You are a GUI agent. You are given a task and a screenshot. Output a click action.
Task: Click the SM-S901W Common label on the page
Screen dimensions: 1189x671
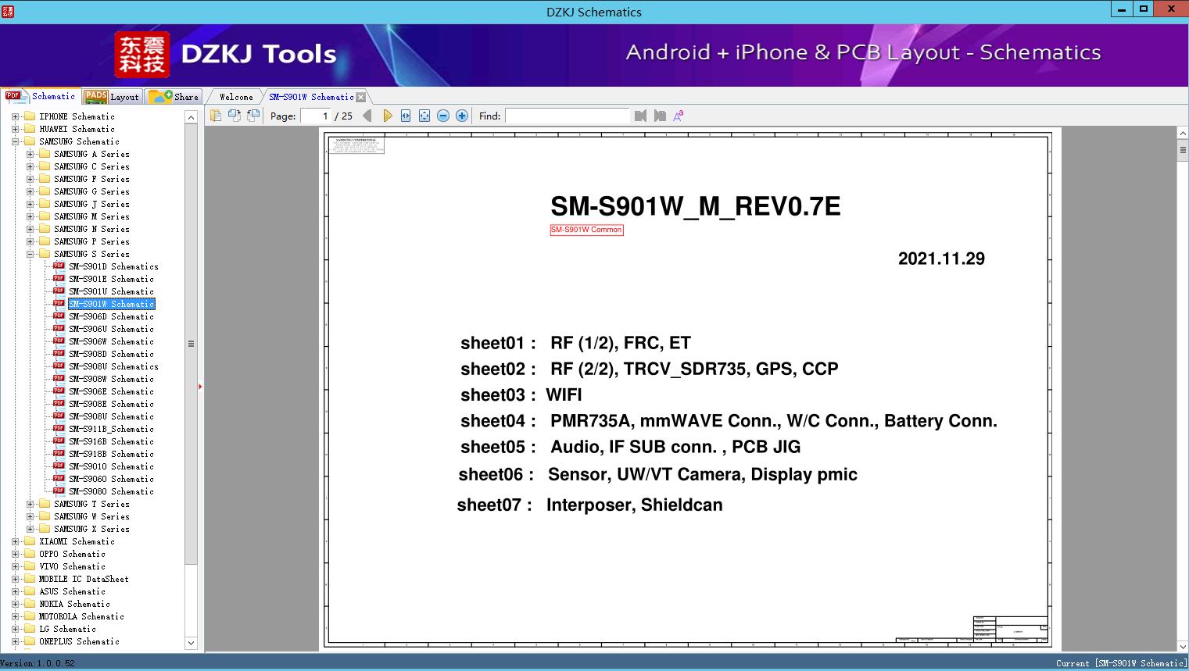coord(586,230)
